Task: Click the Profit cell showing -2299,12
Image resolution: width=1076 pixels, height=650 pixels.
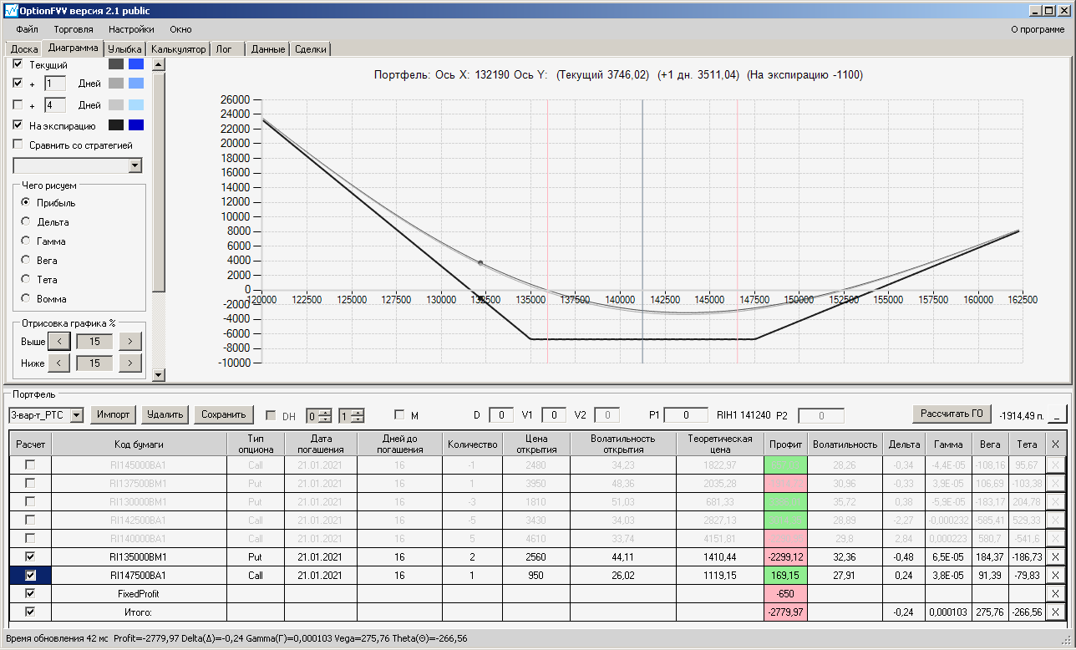Action: coord(786,556)
